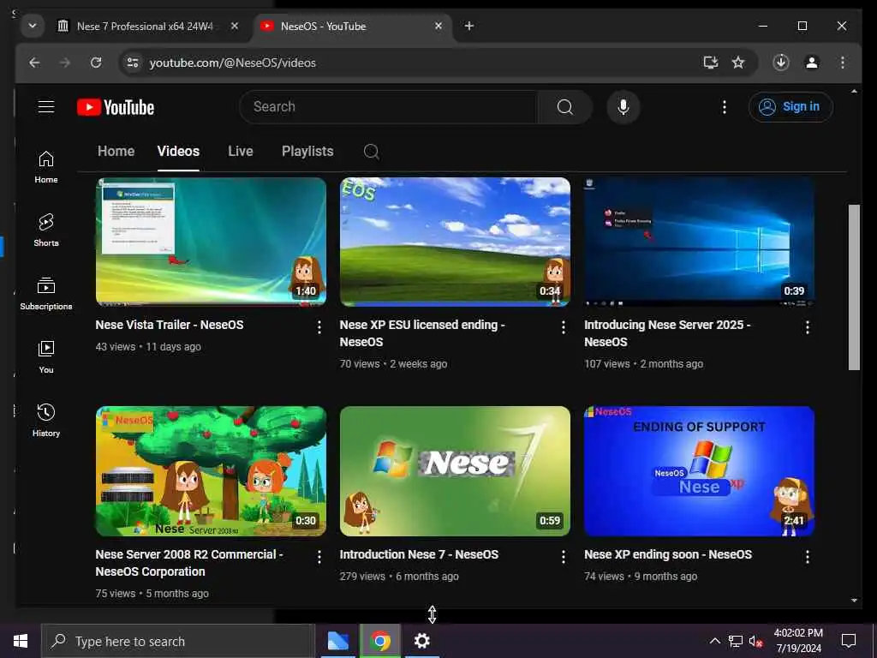Image resolution: width=877 pixels, height=658 pixels.
Task: Open Nese XP ending soon - NeseOS title
Action: [x=668, y=554]
